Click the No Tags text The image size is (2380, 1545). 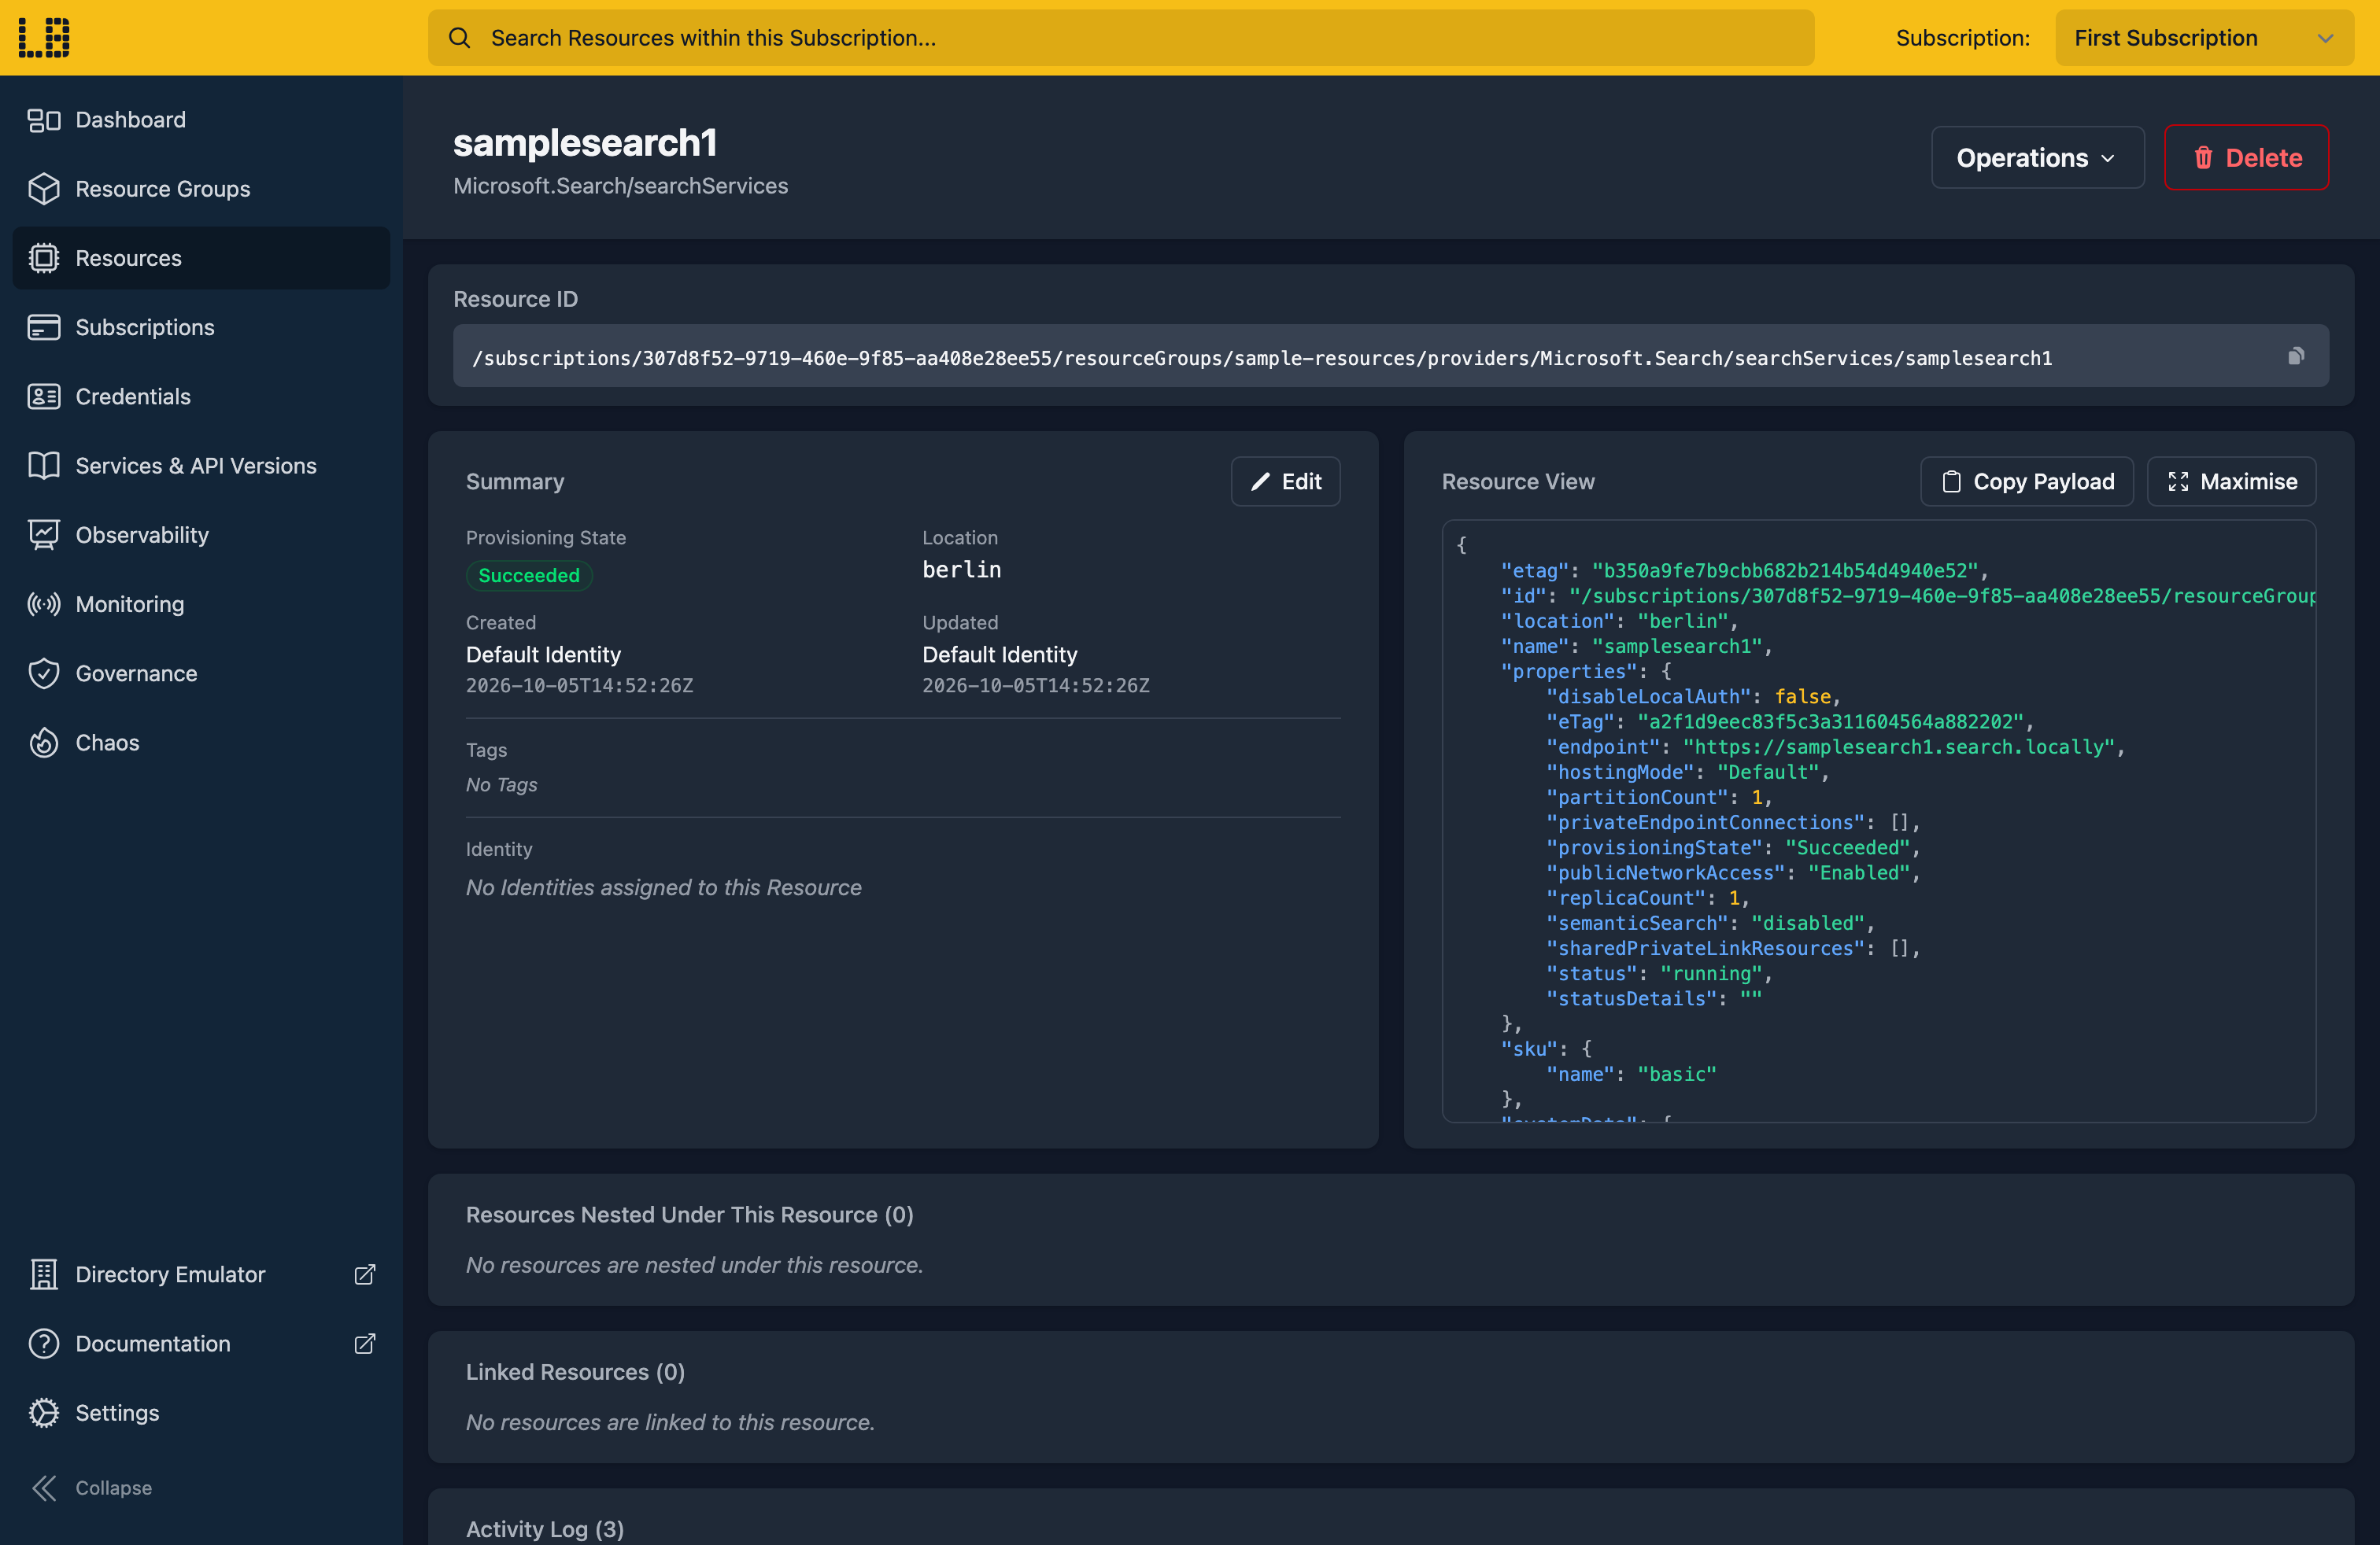[501, 784]
